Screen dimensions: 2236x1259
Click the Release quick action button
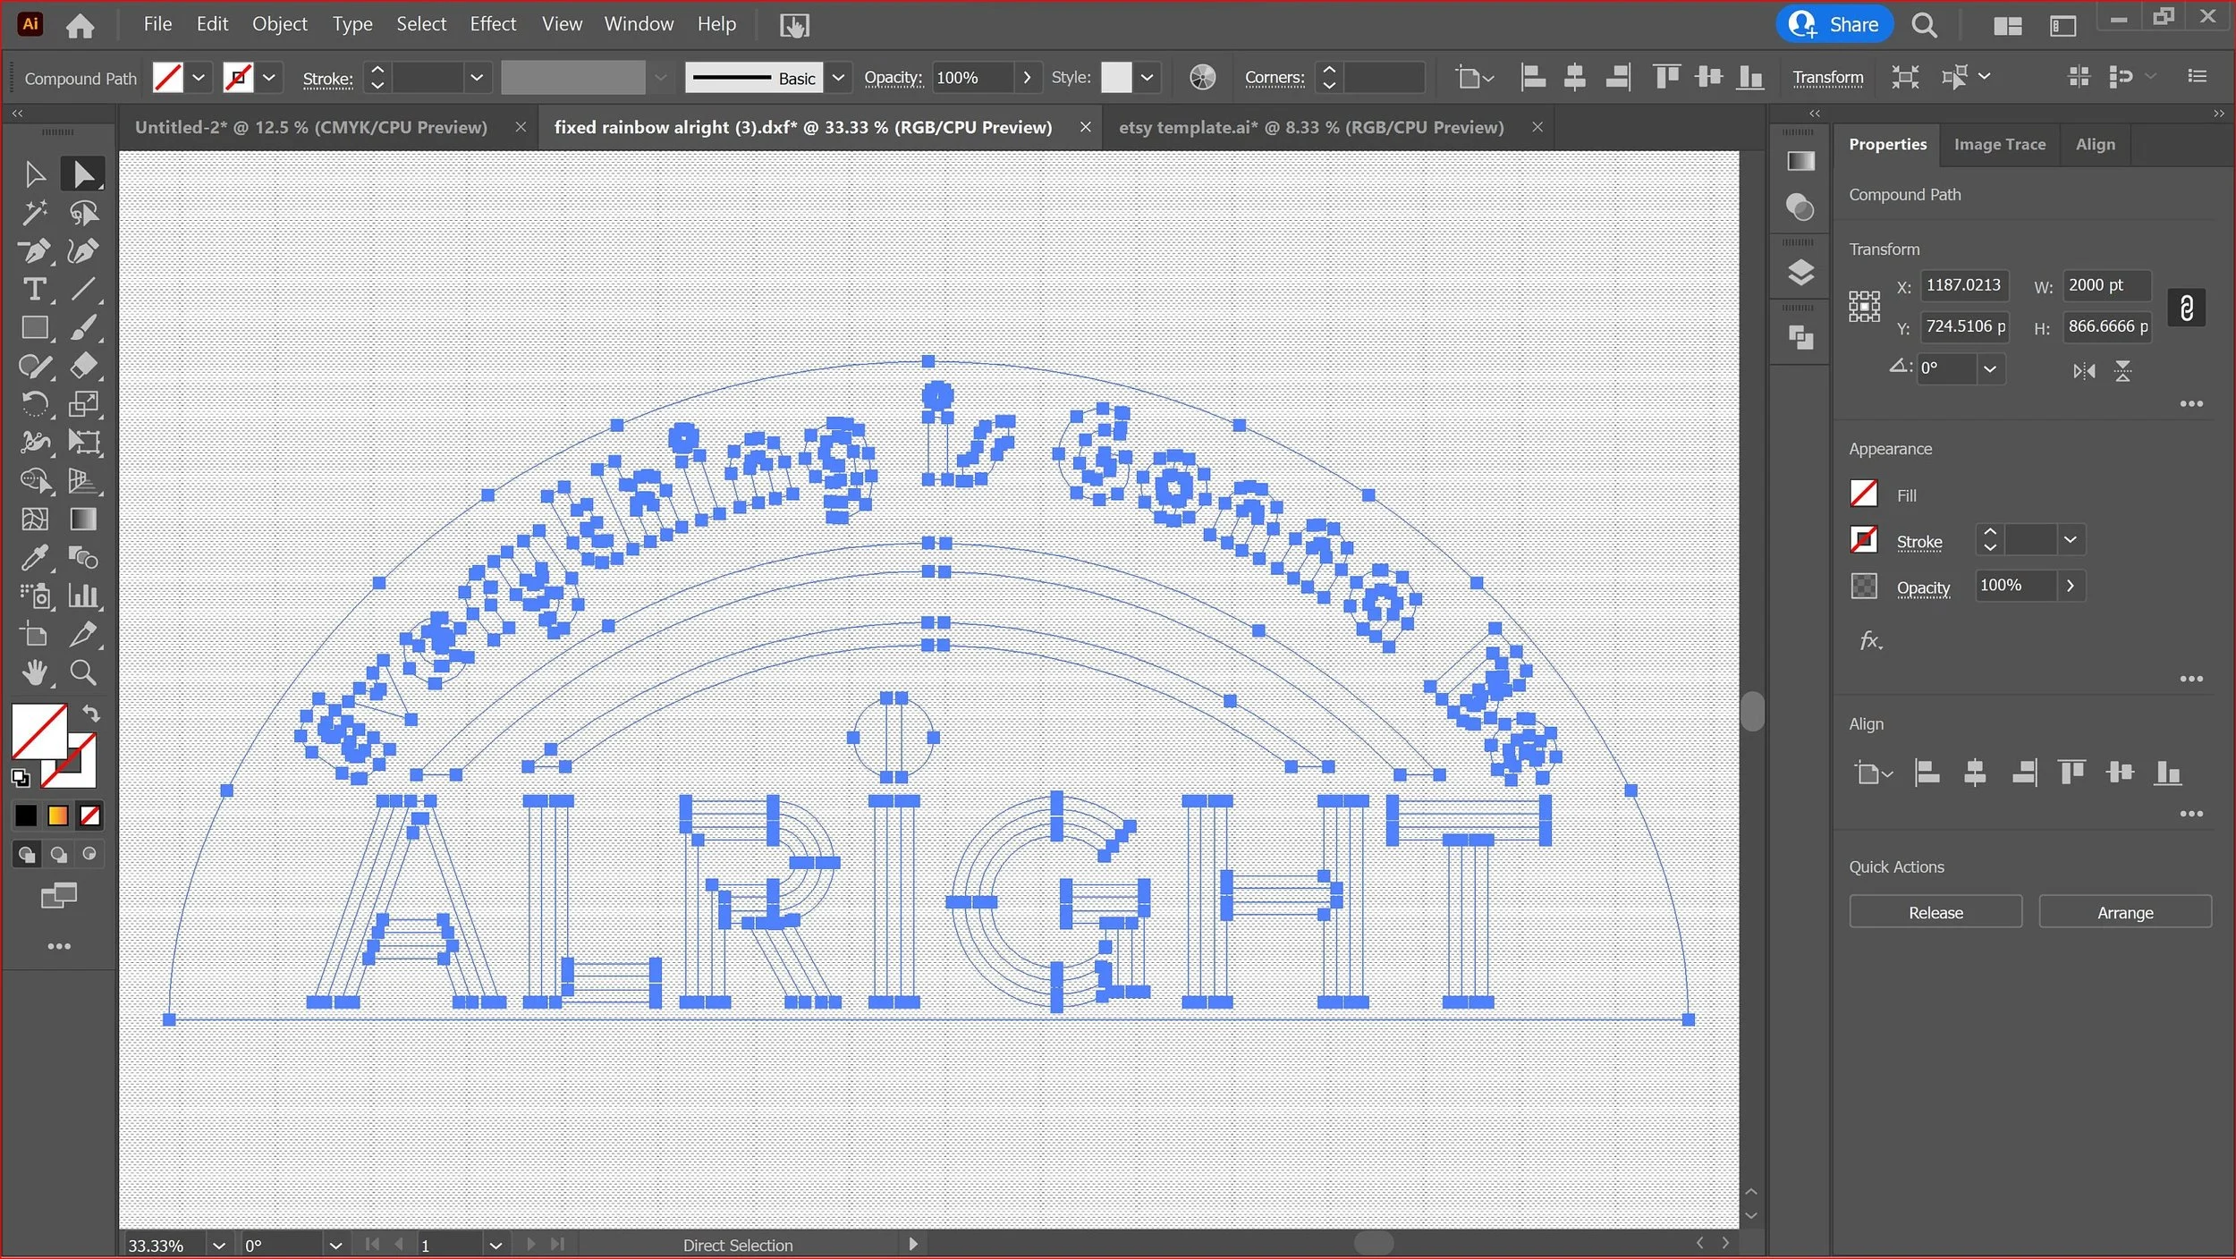(x=1935, y=912)
